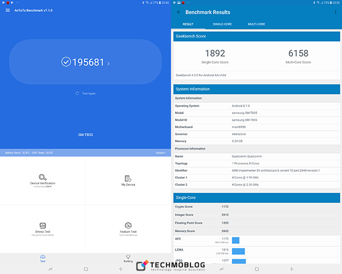Select the Cluster 2 row
Screen dimensions: 342x274
point(256,184)
